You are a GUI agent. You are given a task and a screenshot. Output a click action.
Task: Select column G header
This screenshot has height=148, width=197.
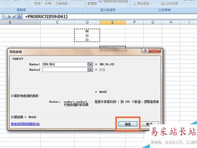(x=153, y=22)
